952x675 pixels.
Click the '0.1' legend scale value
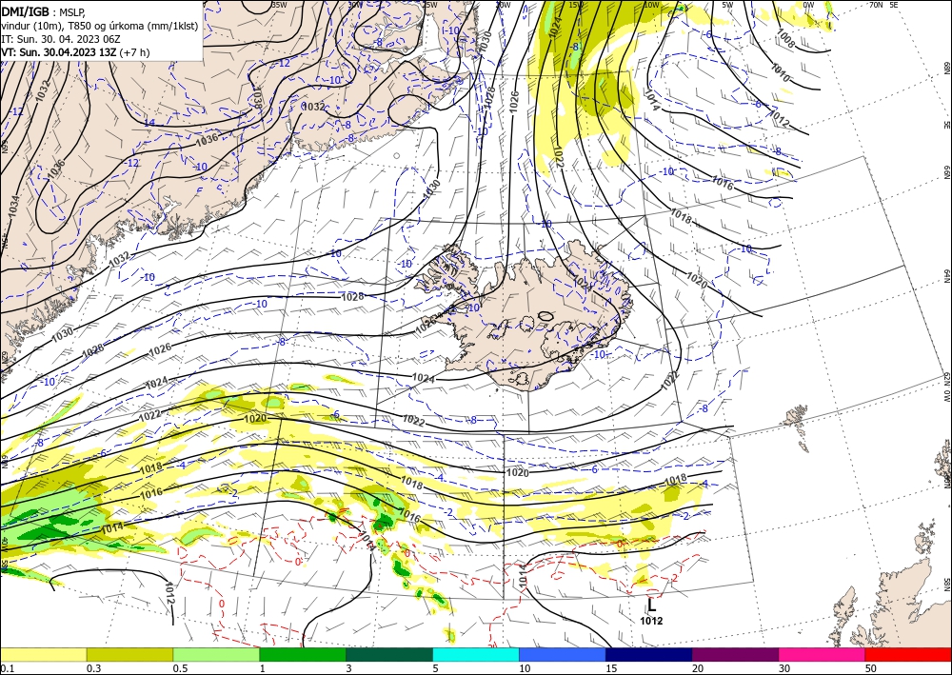click(8, 668)
